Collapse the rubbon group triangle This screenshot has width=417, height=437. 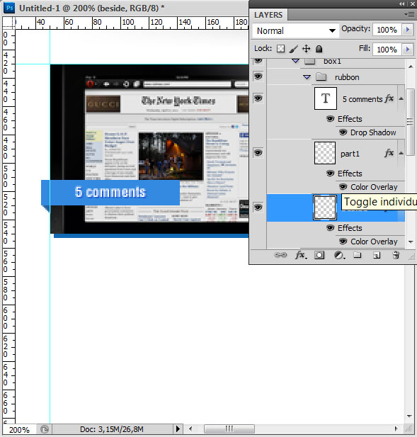307,77
